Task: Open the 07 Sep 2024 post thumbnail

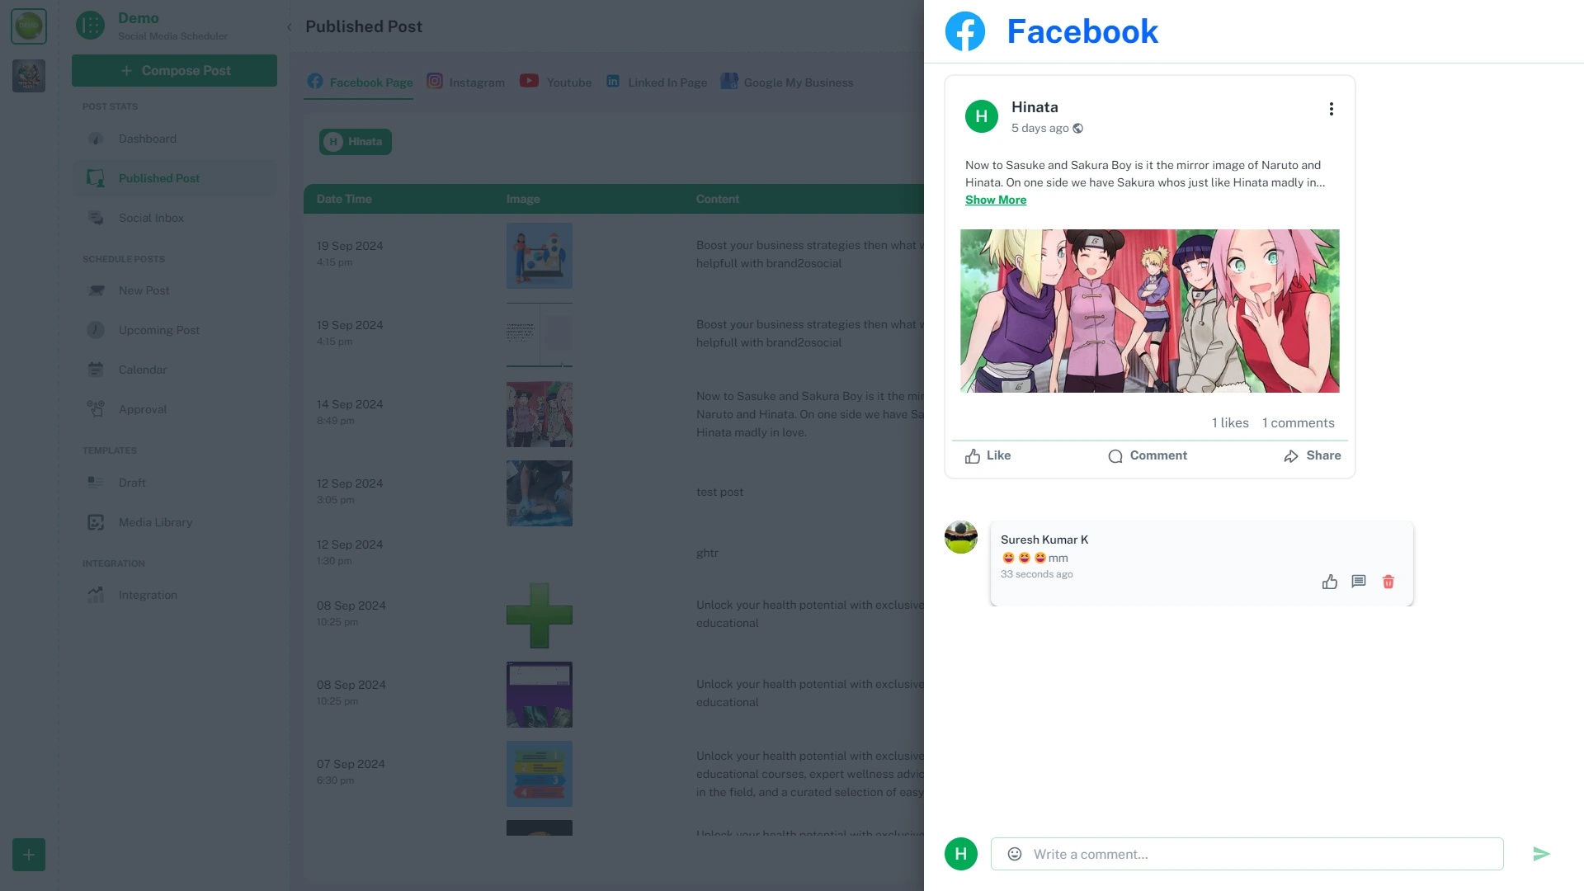Action: (540, 774)
